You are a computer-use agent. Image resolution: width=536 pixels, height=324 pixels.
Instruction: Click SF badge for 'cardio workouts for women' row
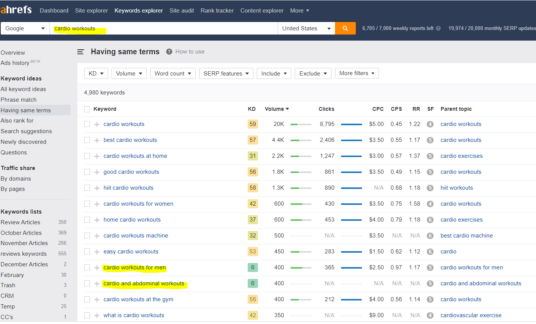tap(430, 204)
